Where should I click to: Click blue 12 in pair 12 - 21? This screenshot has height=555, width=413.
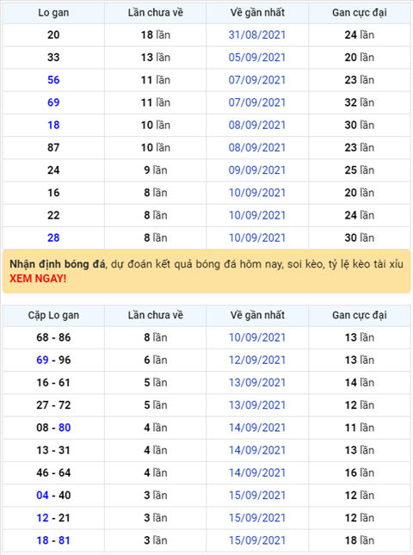[42, 518]
